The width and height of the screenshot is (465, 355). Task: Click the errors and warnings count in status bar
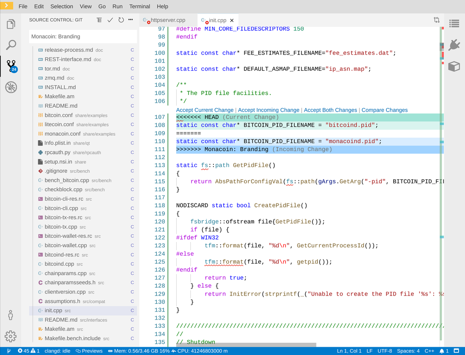coord(29,351)
